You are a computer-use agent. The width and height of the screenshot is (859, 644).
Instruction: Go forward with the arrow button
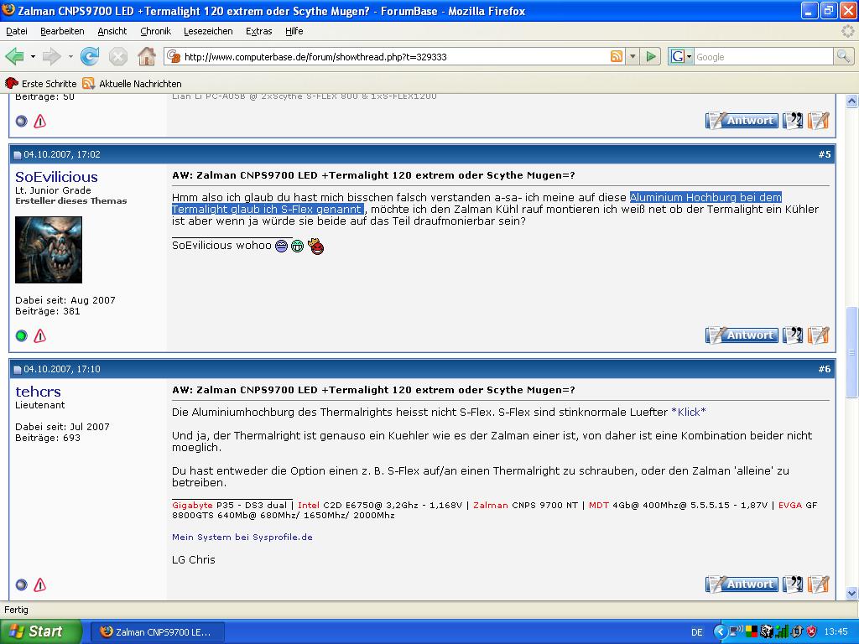52,56
